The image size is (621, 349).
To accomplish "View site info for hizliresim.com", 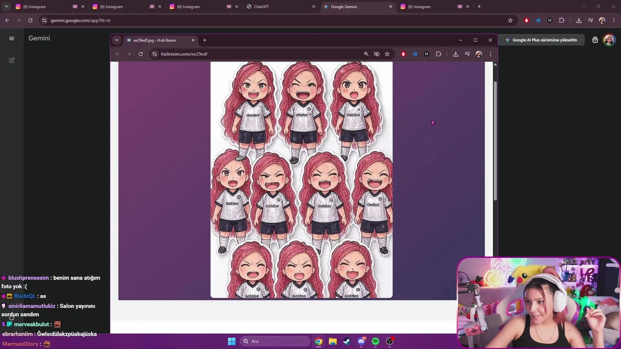I will click(154, 54).
